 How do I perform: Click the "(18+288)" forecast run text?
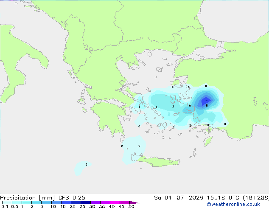point(256,198)
